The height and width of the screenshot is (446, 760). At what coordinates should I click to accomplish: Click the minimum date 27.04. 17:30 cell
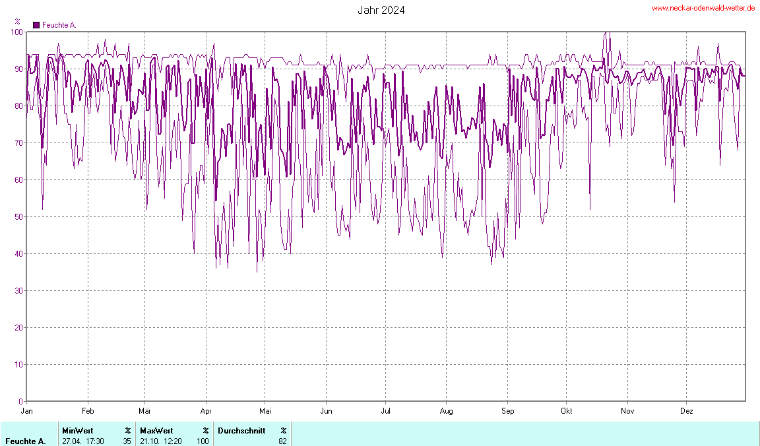83,441
